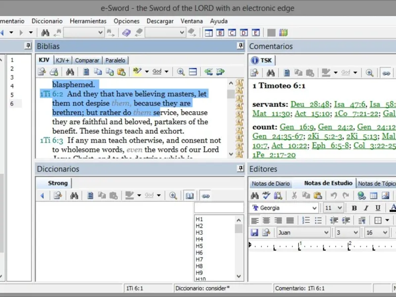Switch to Notas de Diario tab

[270, 184]
